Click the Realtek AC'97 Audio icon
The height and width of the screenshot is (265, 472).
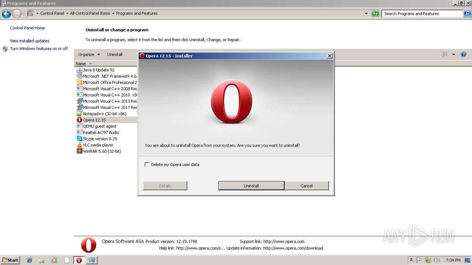pos(79,132)
